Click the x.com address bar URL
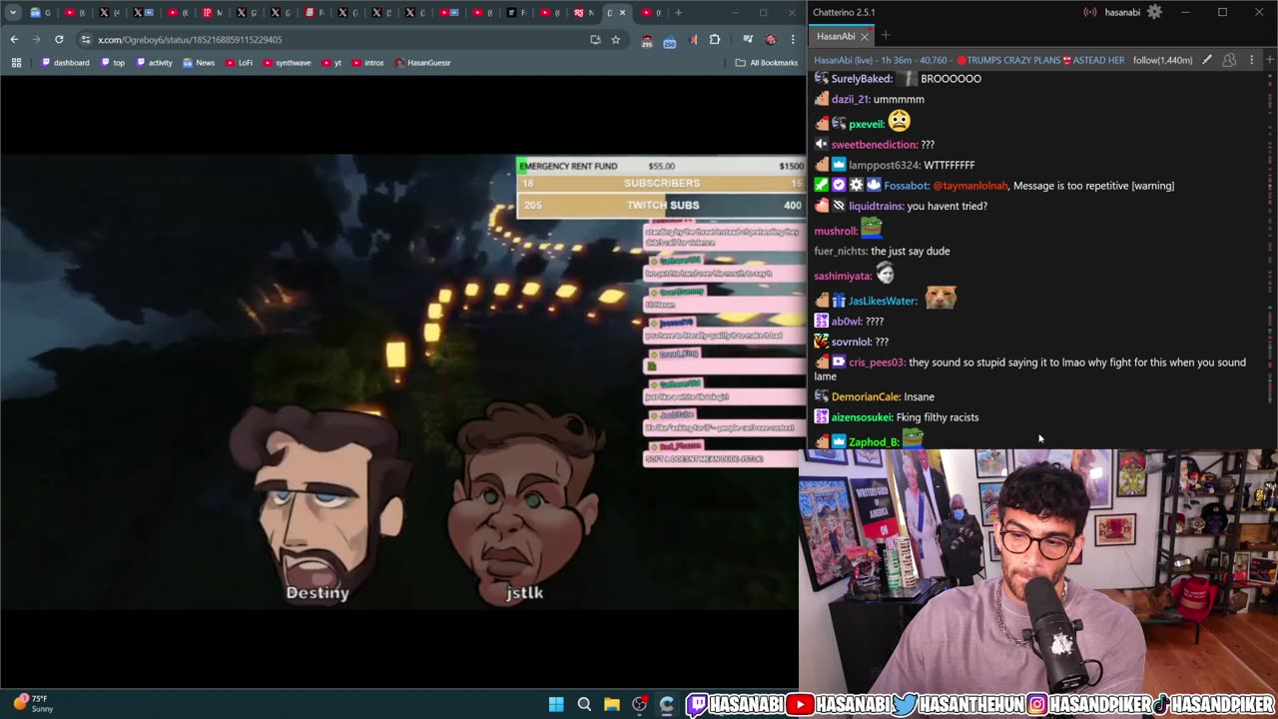1278x719 pixels. tap(190, 39)
